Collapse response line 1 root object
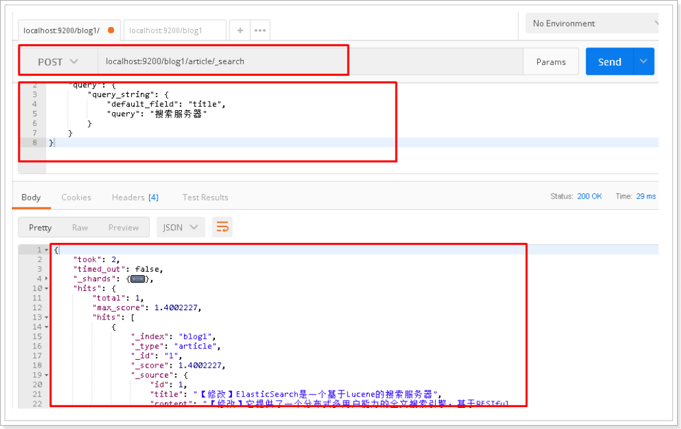This screenshot has height=429, width=681. tap(46, 250)
